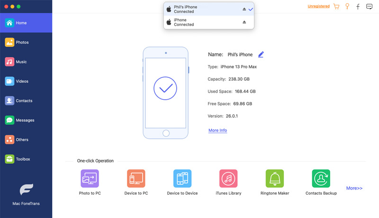Expand more one-click operations with More>>

click(354, 188)
